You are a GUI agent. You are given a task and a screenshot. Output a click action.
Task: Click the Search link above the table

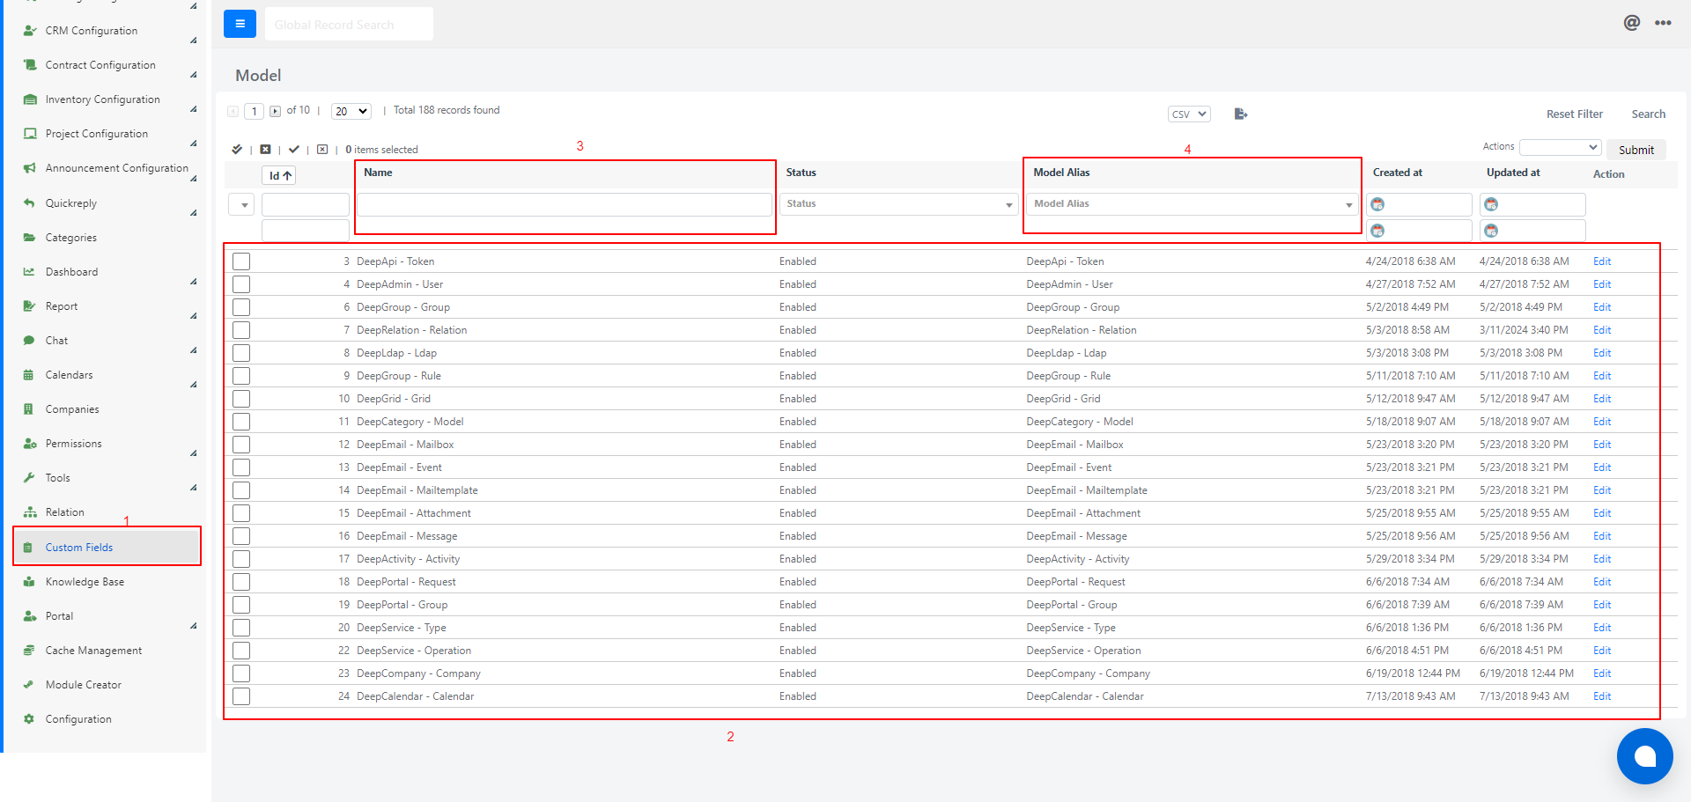click(x=1648, y=114)
